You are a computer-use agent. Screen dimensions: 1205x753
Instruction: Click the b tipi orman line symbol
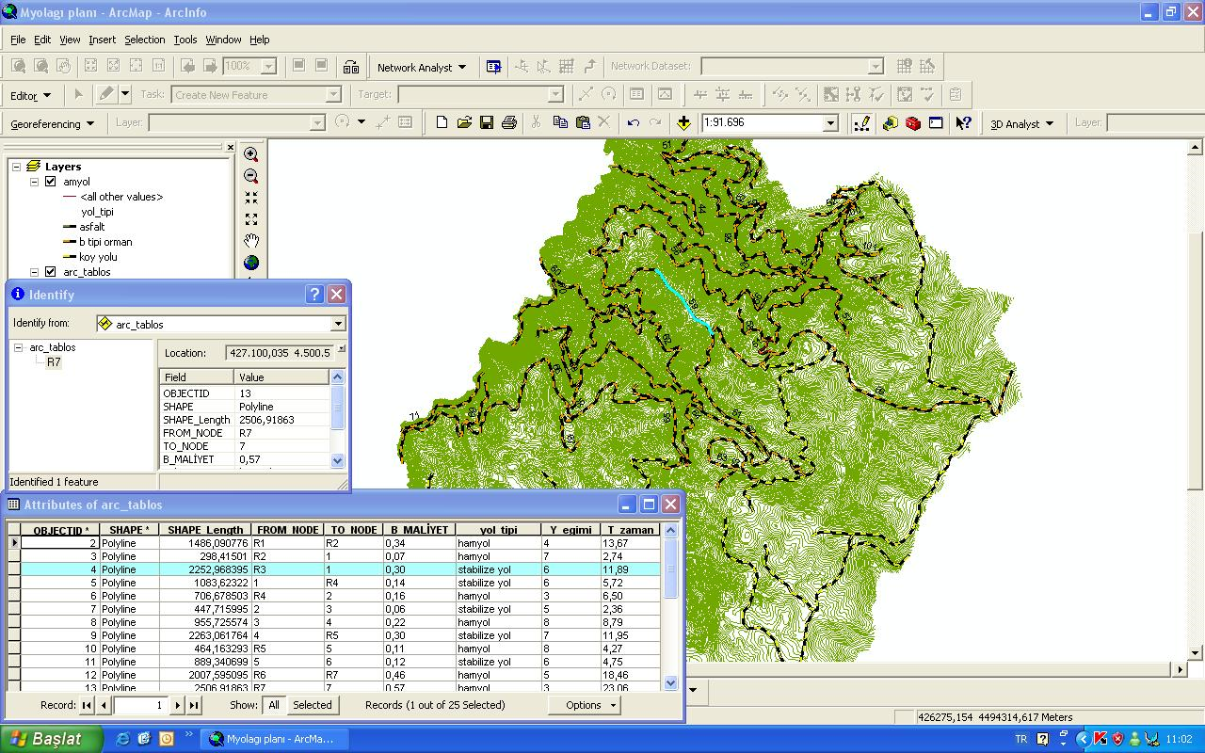69,242
